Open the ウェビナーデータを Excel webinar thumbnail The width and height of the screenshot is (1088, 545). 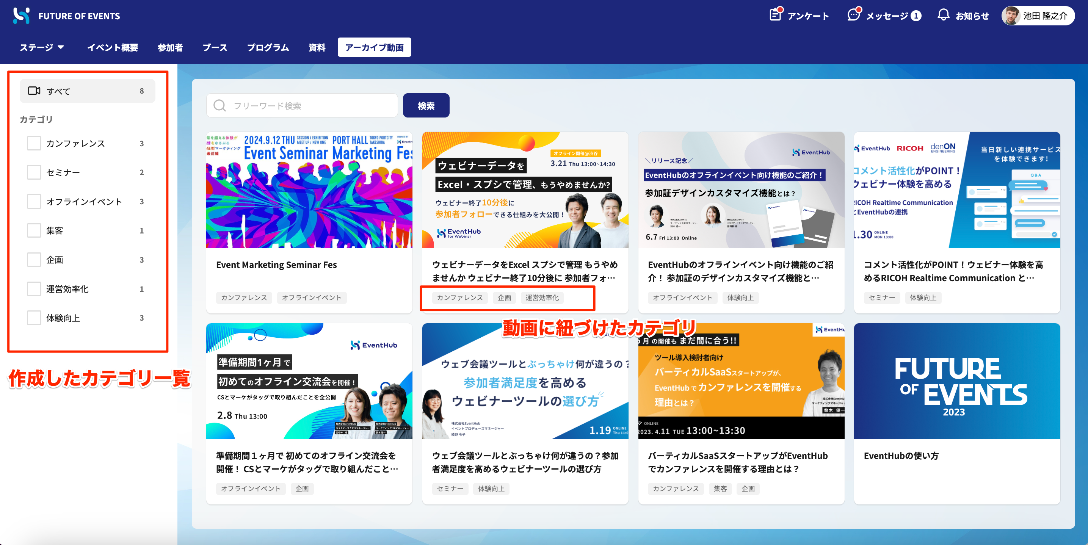525,190
